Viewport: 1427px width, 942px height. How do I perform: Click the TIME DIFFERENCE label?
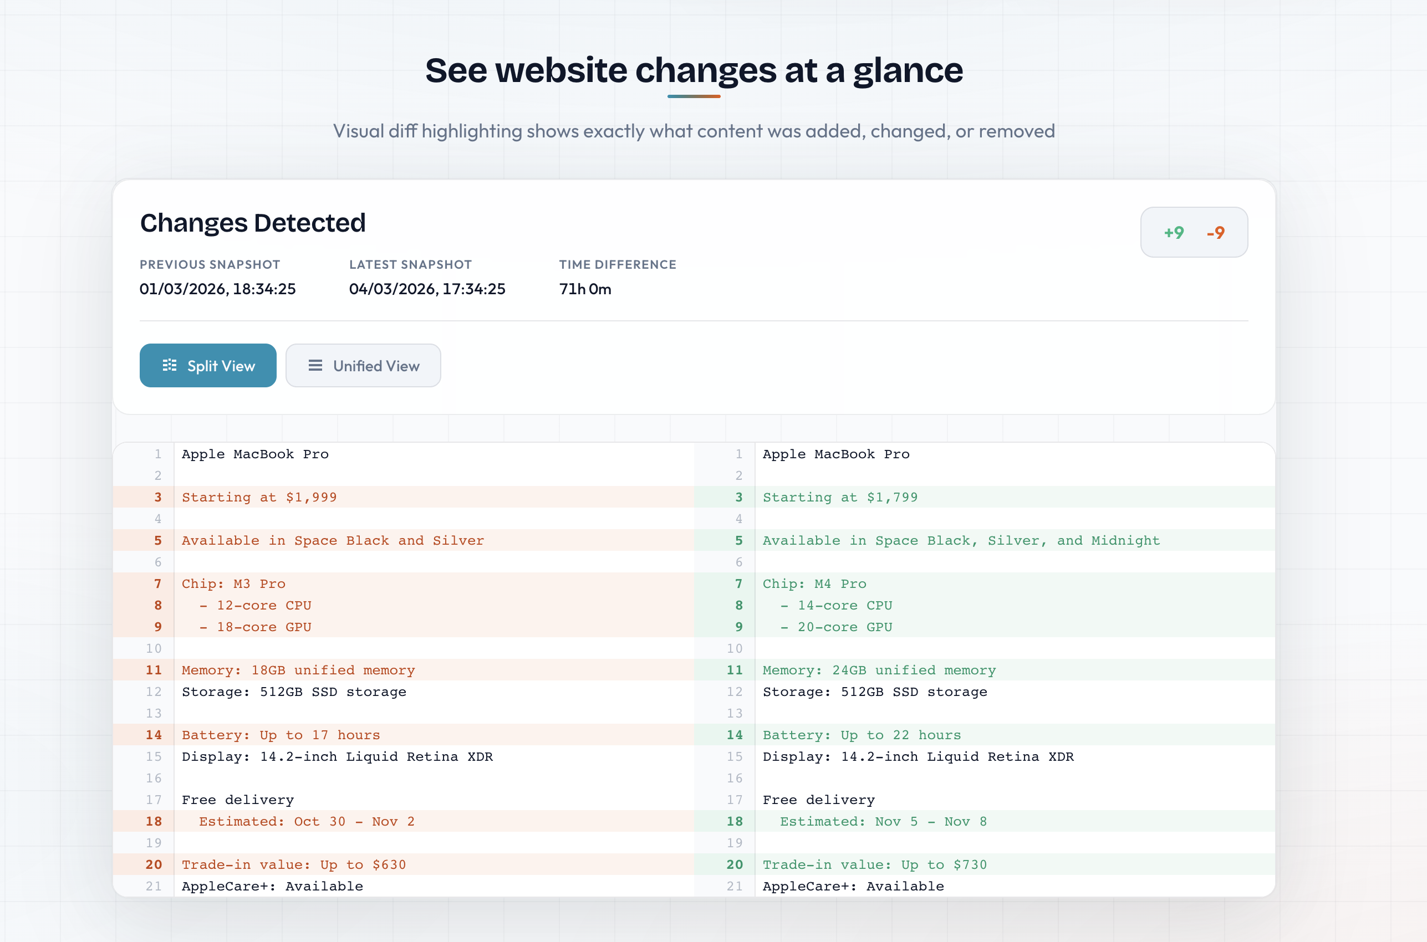[x=618, y=264]
